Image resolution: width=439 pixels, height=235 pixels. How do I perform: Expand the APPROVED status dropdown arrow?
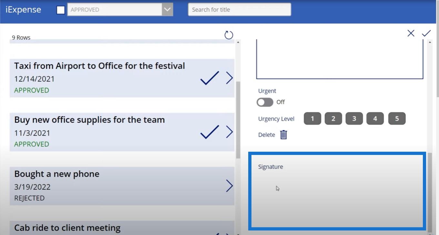(167, 10)
